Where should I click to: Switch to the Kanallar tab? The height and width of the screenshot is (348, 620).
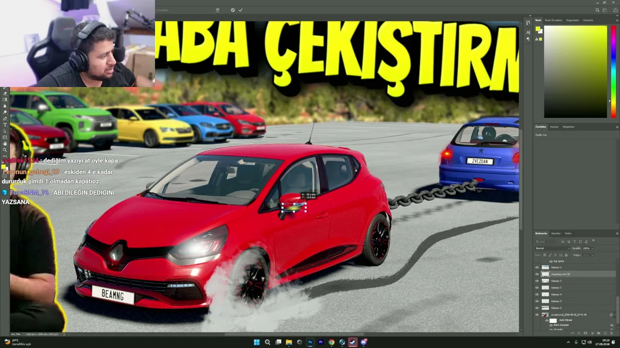pos(556,233)
